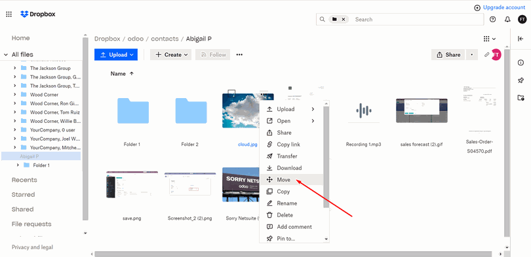Click the pin icon in right sidebar

click(521, 80)
